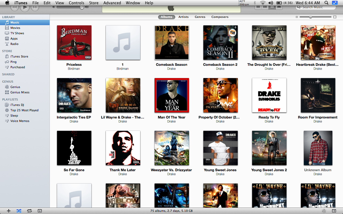Select the Unknown Album by Drake
The height and width of the screenshot is (214, 343).
[318, 148]
